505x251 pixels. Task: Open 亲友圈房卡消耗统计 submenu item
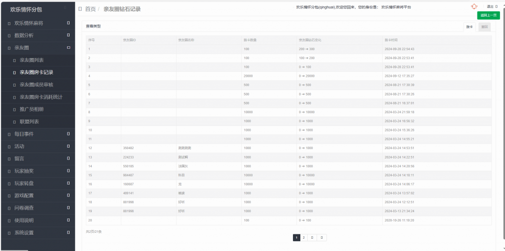click(41, 97)
